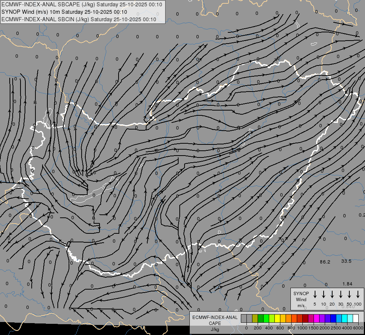Image resolution: width=365 pixels, height=335 pixels.
Task: Click the number 20 in wind legend
Action: tap(332, 304)
